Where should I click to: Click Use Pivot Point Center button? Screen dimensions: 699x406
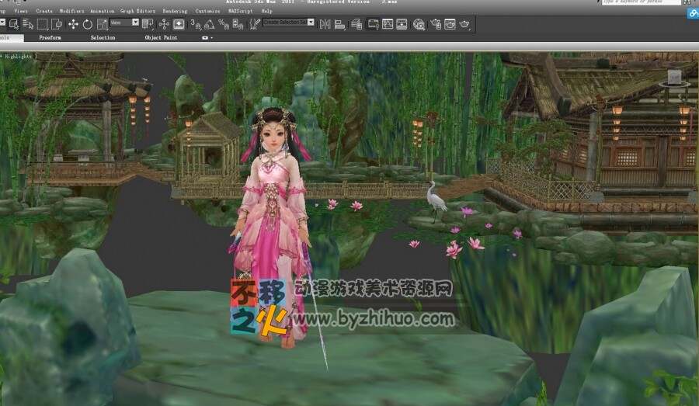tap(148, 24)
